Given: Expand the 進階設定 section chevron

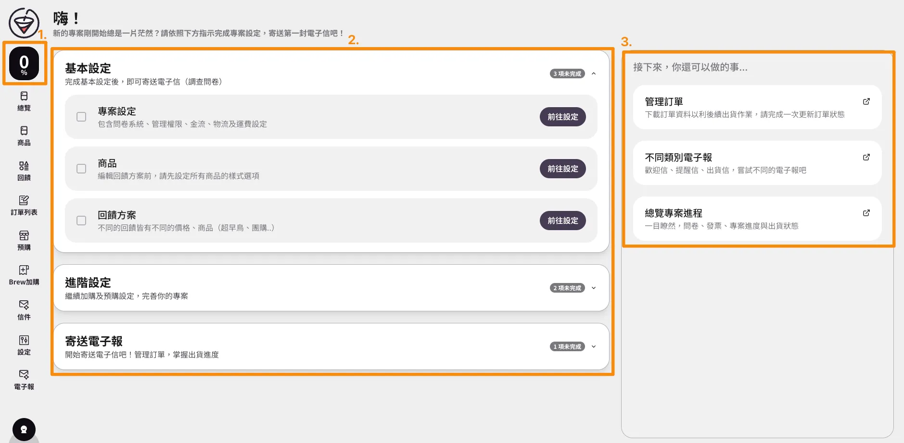Looking at the screenshot, I should click(x=594, y=288).
